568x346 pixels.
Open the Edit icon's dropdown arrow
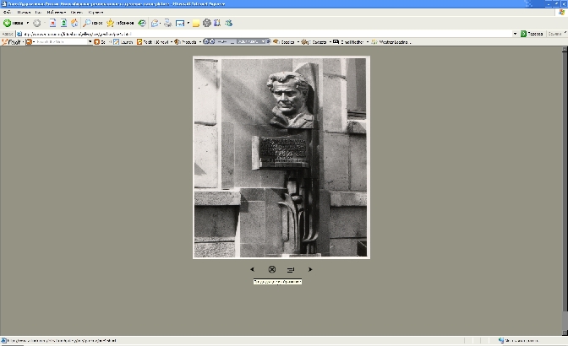click(188, 23)
